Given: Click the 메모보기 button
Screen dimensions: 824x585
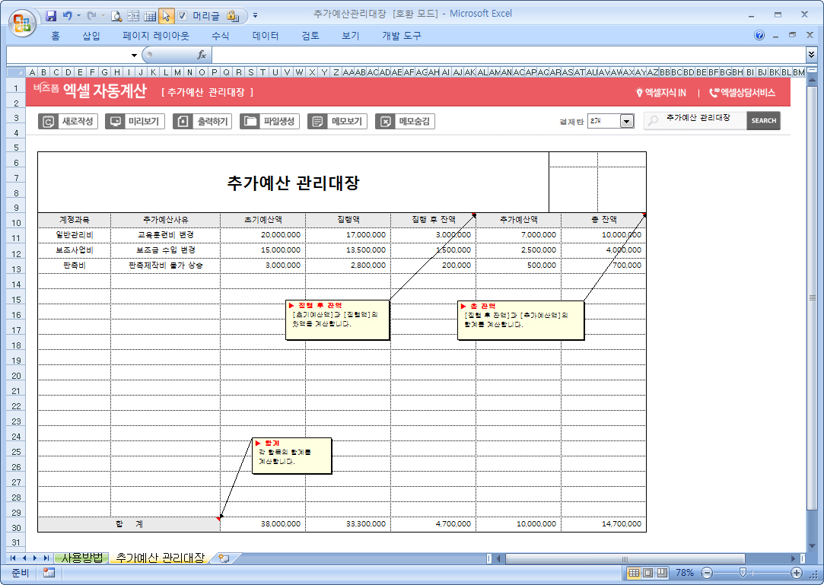Looking at the screenshot, I should [337, 122].
